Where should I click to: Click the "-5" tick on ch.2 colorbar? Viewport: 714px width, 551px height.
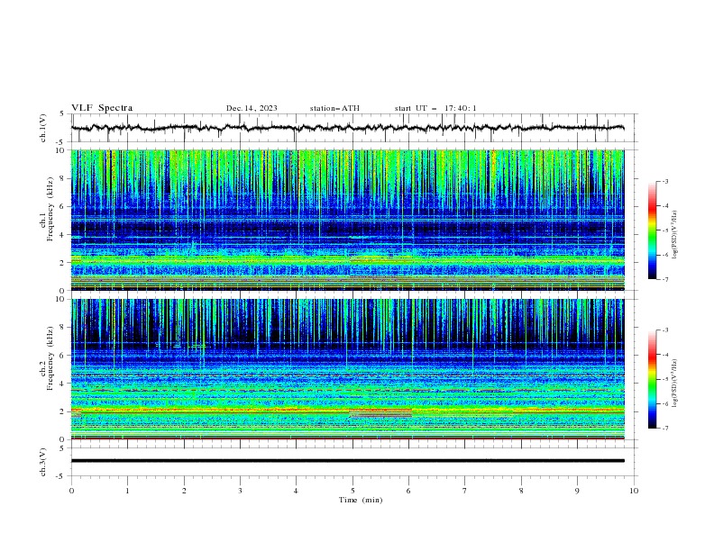pyautogui.click(x=664, y=379)
